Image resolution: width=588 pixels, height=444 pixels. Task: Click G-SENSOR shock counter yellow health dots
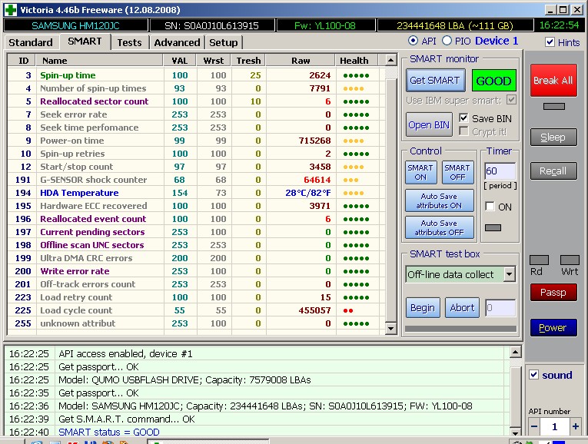coord(350,180)
